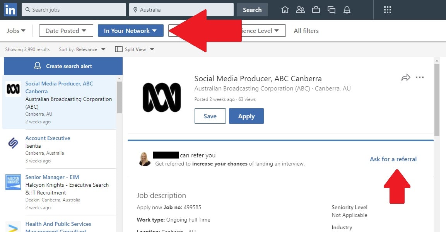
Task: Click the Australia location field
Action: [181, 10]
